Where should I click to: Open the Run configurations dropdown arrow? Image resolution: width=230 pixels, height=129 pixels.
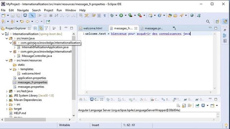pos(125,15)
